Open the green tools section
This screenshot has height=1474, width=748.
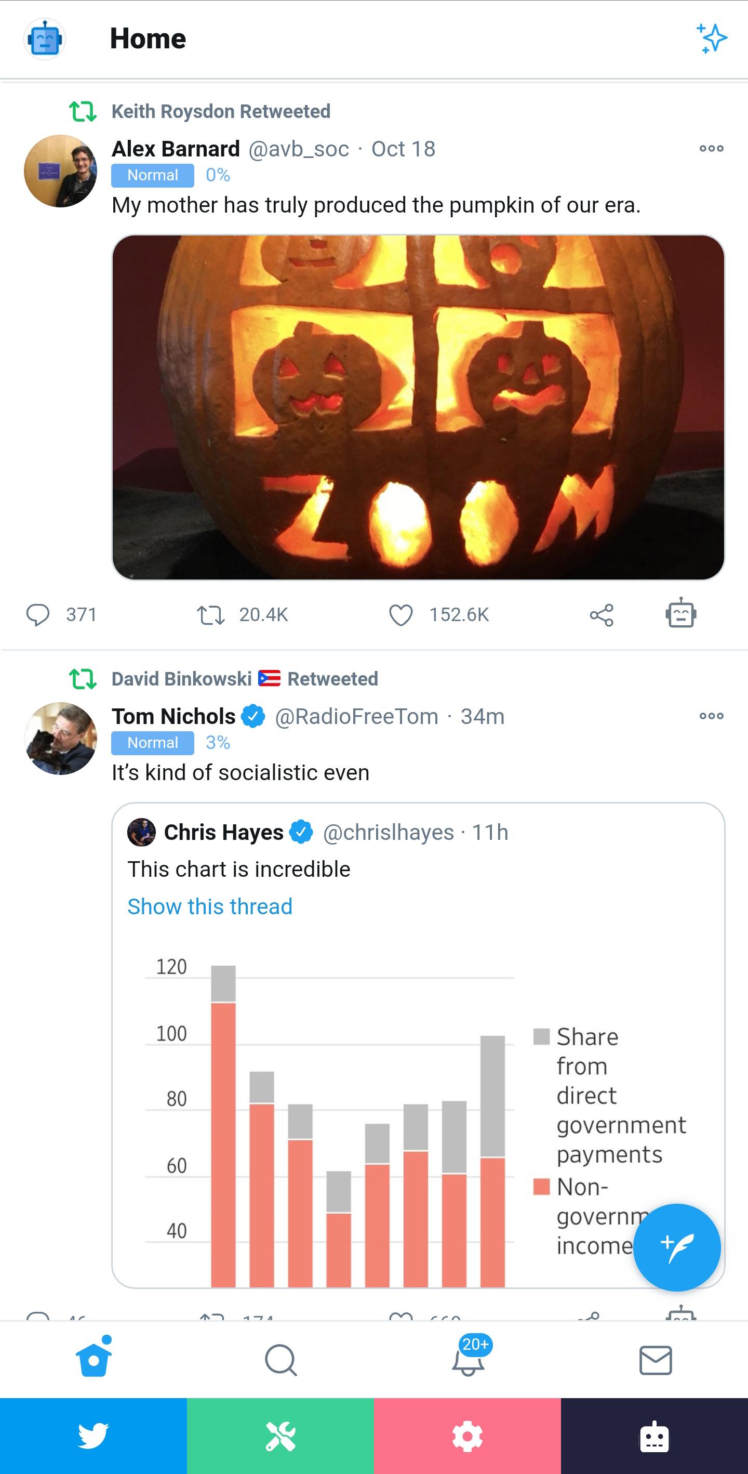[x=280, y=1436]
